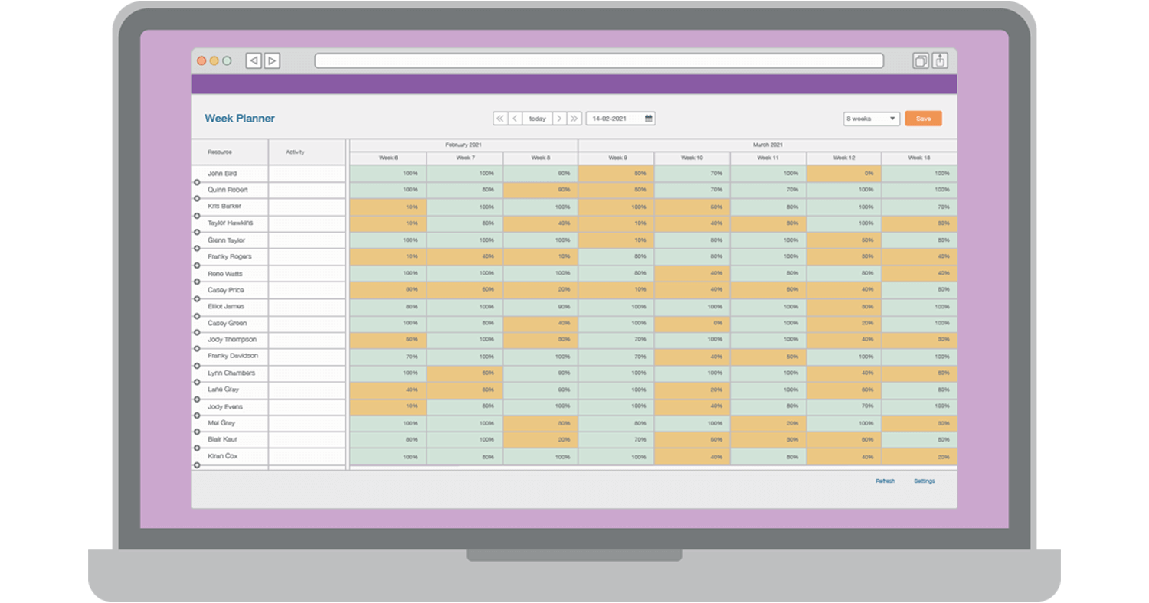1149x603 pixels.
Task: Click the today button
Action: [x=537, y=119]
